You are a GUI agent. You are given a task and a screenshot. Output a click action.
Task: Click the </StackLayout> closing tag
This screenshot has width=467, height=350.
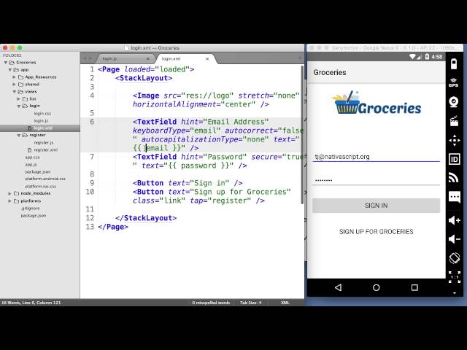coord(146,218)
